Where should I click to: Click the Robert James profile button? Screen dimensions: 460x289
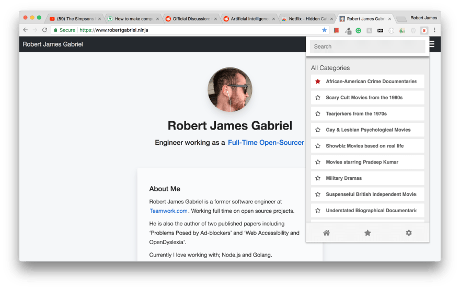pos(423,18)
